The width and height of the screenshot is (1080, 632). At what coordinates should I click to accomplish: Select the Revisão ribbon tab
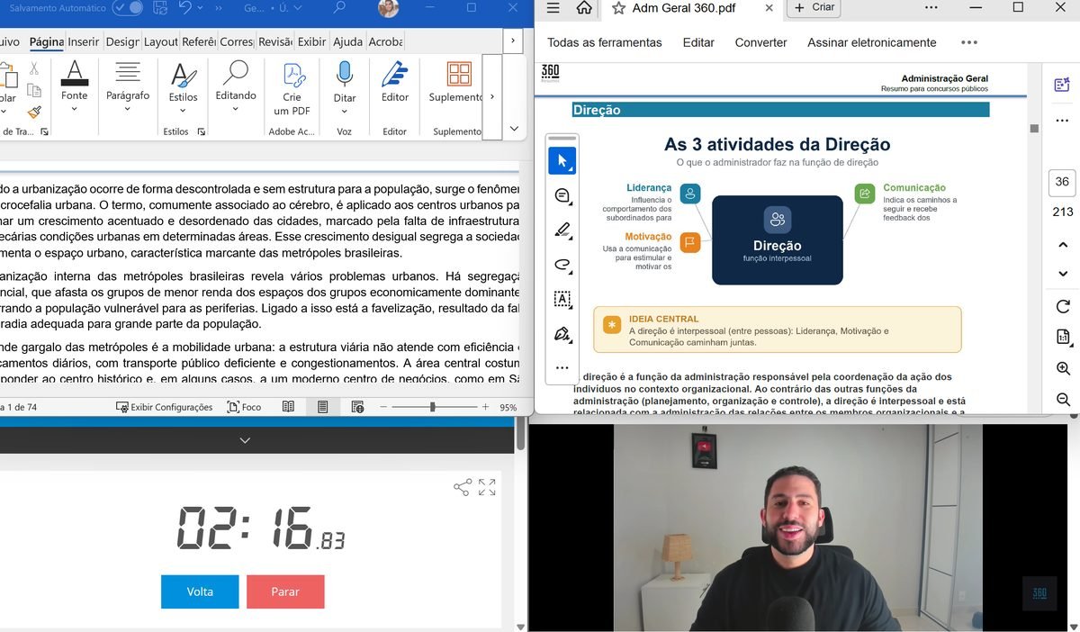(x=275, y=41)
